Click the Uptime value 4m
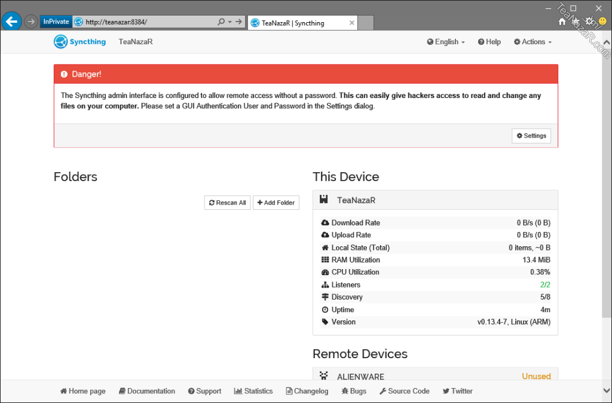This screenshot has width=612, height=403. pyautogui.click(x=545, y=310)
